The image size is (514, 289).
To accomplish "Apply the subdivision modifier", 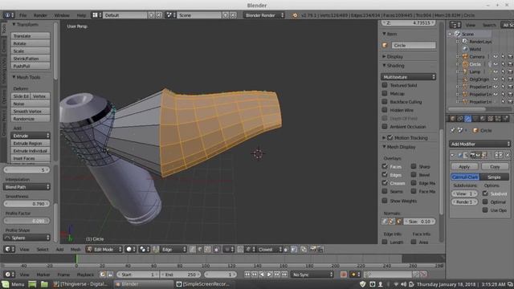I will (464, 167).
